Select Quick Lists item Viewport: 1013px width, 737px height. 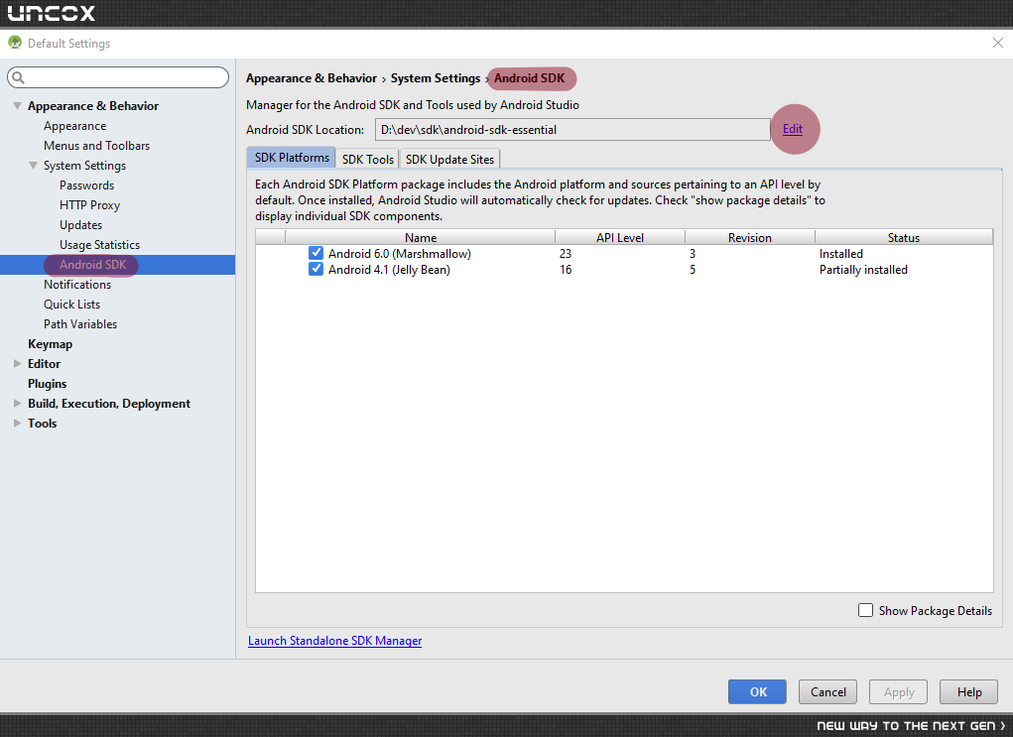[71, 305]
